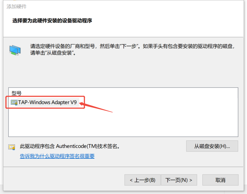Click the 添加硬件 window title
This screenshot has height=194, width=247.
(x=17, y=6)
